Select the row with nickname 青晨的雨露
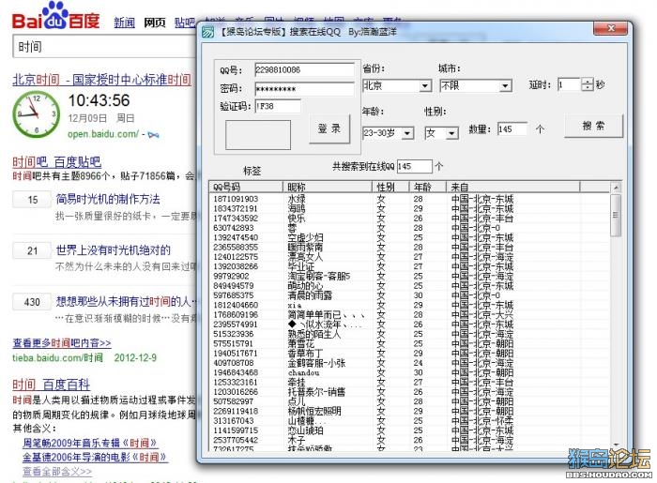Viewport: 657px width, 483px height. (408, 295)
